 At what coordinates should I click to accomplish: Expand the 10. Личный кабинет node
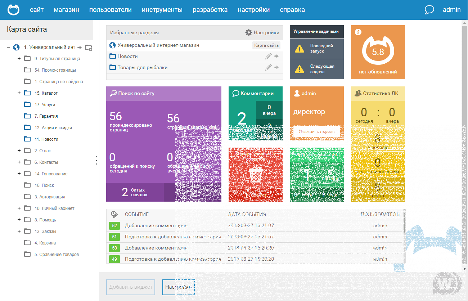(x=19, y=208)
